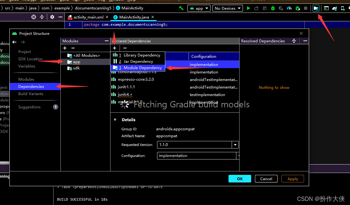Click the Stop square icon
The width and height of the screenshot is (350, 205).
click(306, 8)
